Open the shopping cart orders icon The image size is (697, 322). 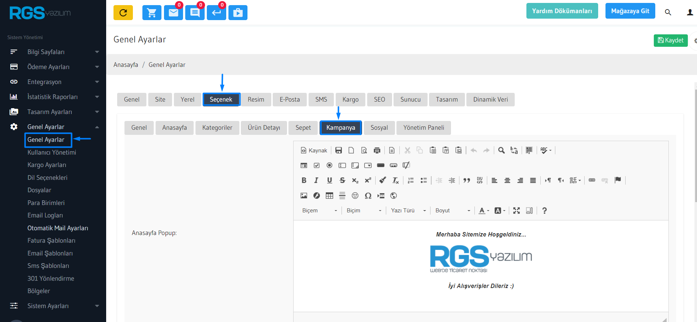pos(152,13)
